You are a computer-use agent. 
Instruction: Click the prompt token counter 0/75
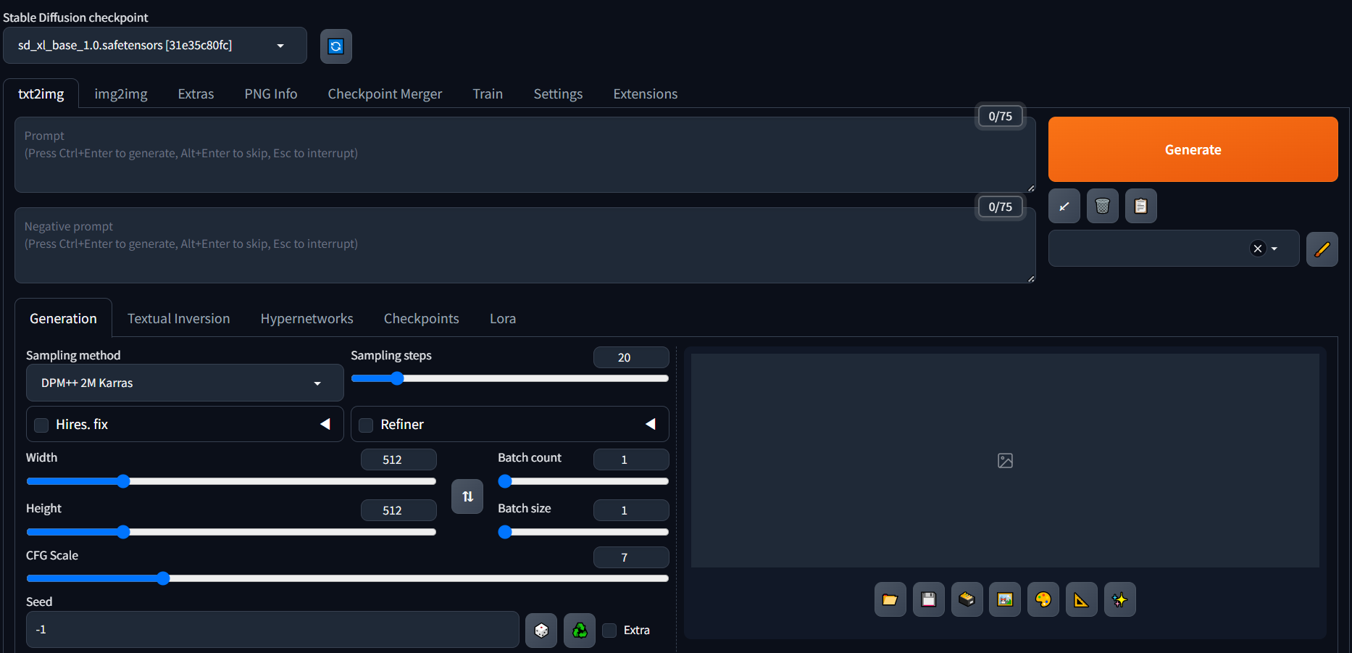1001,116
